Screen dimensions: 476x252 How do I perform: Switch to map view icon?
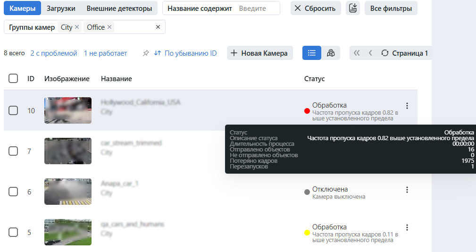pyautogui.click(x=331, y=53)
